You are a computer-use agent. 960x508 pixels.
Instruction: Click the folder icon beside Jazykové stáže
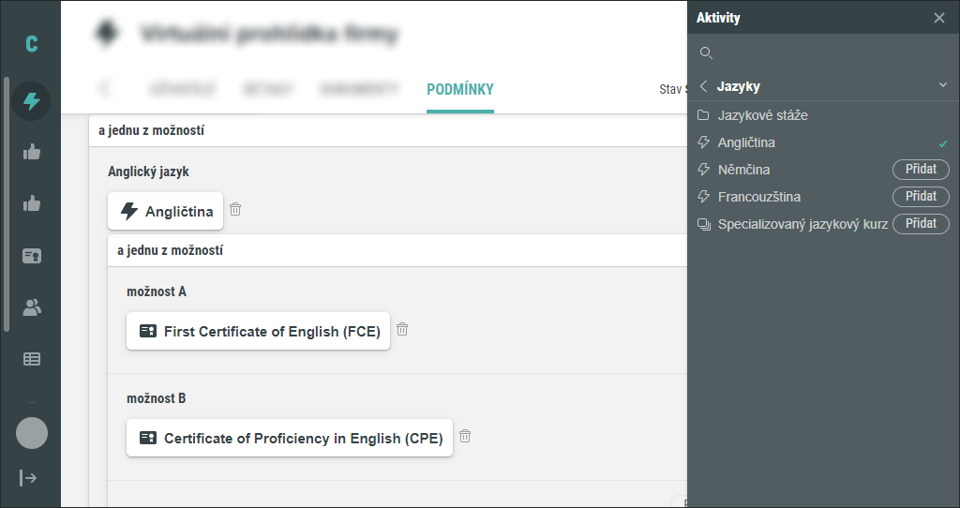pyautogui.click(x=703, y=115)
